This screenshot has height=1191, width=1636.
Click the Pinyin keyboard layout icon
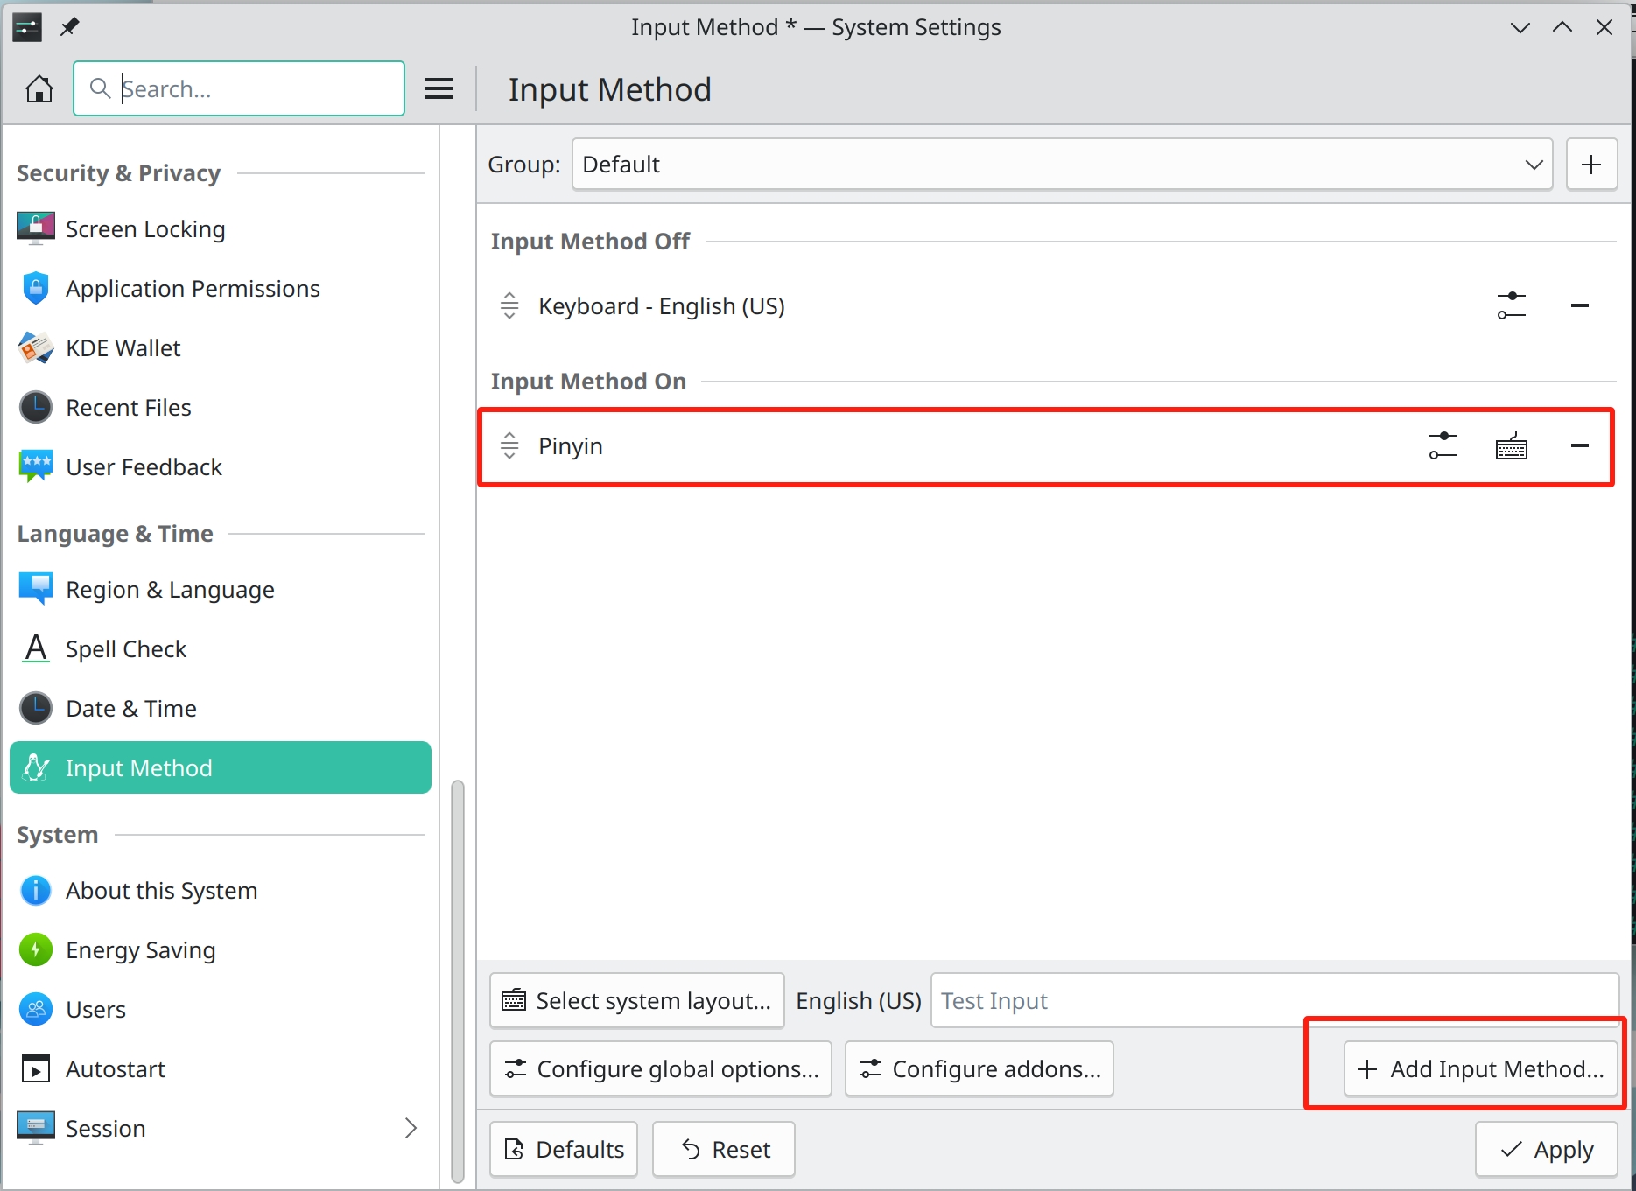[1511, 446]
